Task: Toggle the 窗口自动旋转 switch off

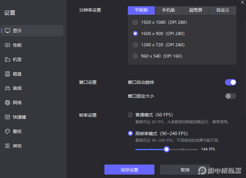Action: pyautogui.click(x=230, y=82)
